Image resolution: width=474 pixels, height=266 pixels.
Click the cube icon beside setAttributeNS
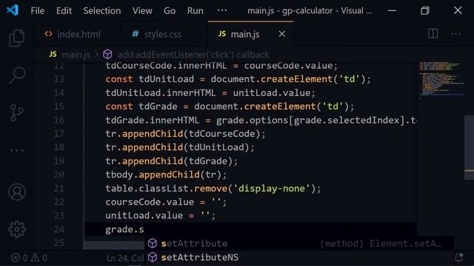click(153, 257)
